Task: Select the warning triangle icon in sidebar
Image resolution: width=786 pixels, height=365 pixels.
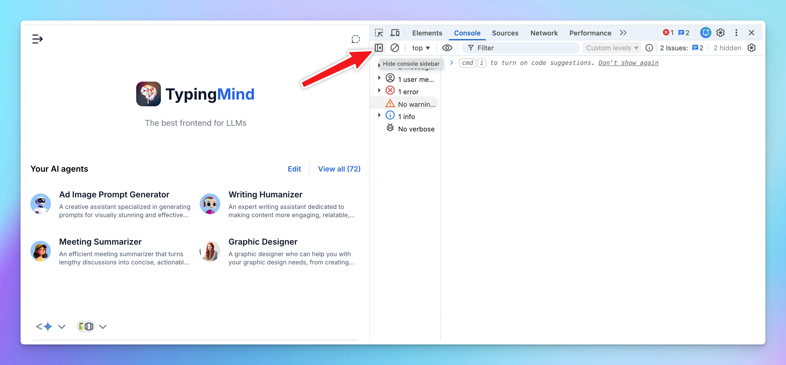Action: tap(390, 103)
